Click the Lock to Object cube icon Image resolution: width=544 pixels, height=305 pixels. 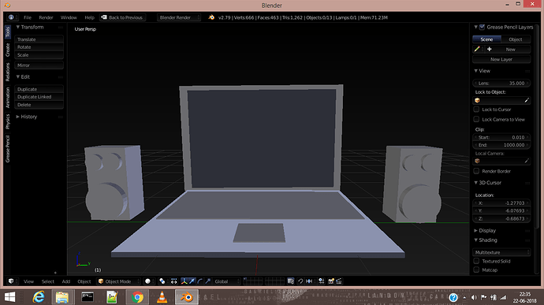[x=478, y=100]
